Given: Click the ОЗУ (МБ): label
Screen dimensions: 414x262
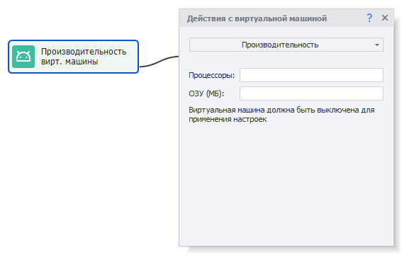Looking at the screenshot, I should click(x=206, y=93).
